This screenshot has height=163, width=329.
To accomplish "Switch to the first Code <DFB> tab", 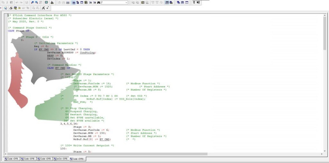I will tap(12, 159).
